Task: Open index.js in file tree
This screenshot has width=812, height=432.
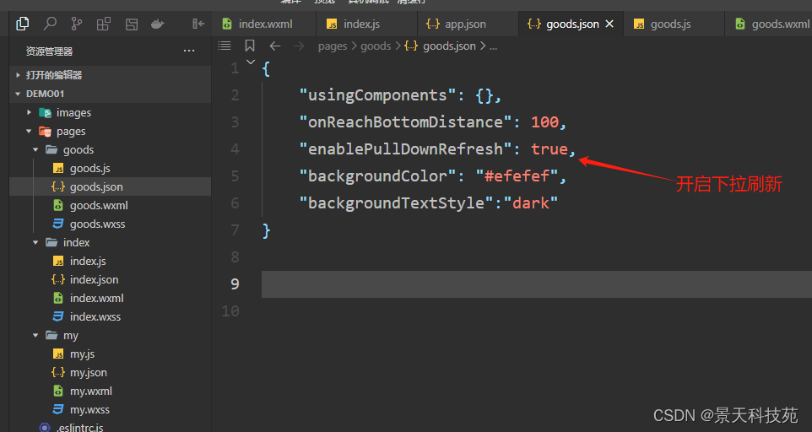Action: pos(110,261)
